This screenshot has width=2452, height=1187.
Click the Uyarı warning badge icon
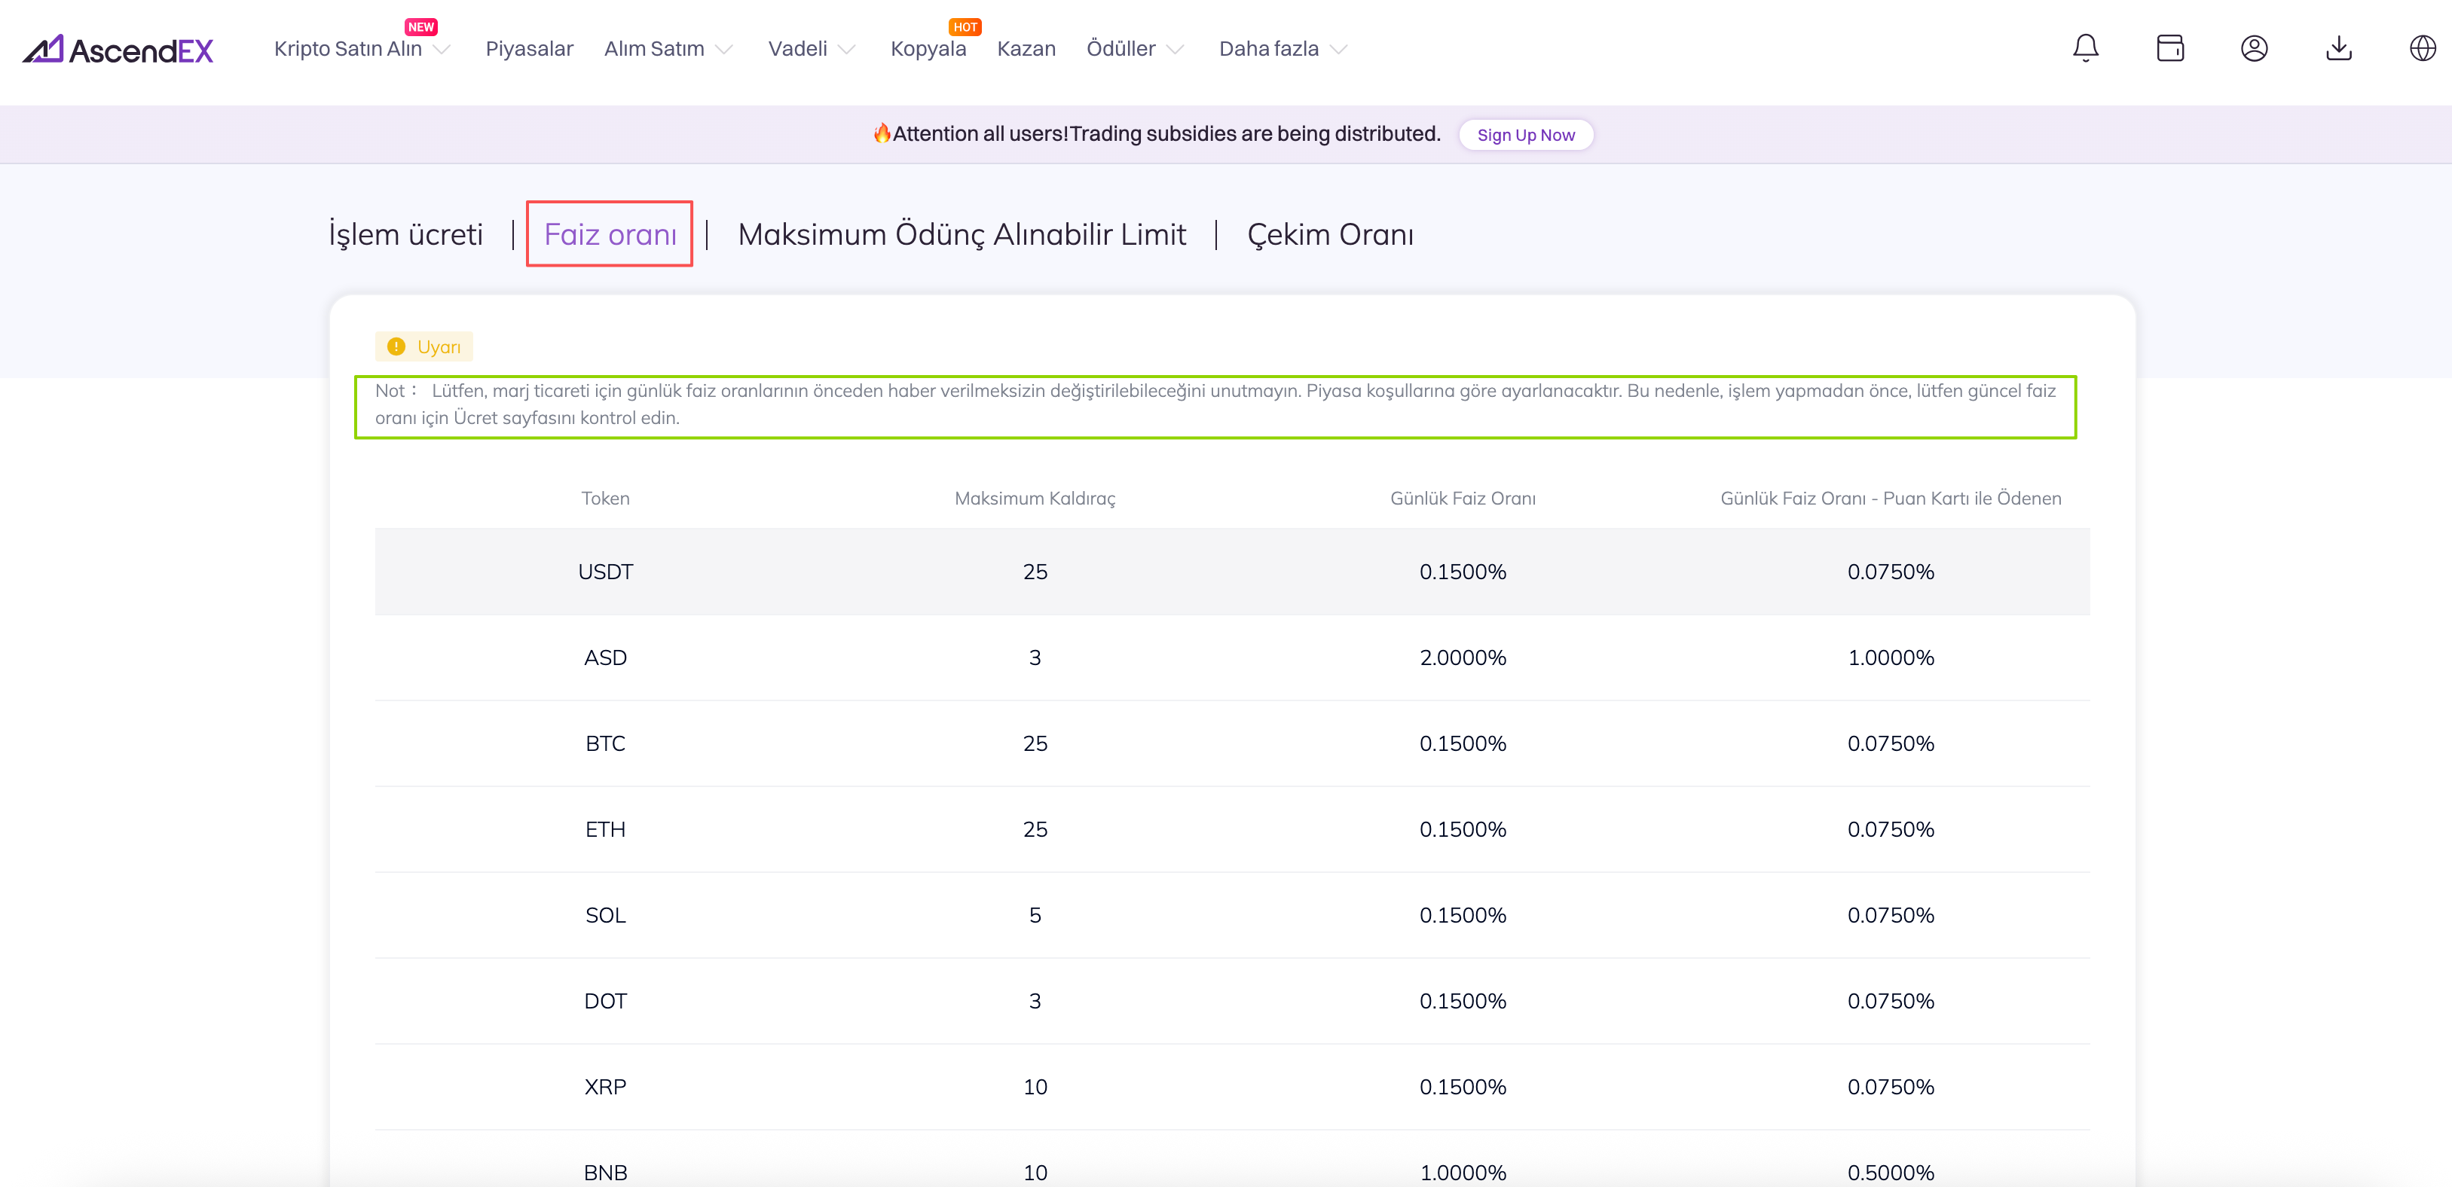tap(397, 347)
